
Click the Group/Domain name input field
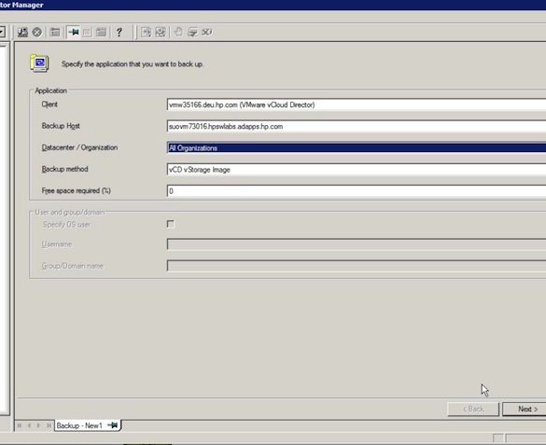(357, 266)
